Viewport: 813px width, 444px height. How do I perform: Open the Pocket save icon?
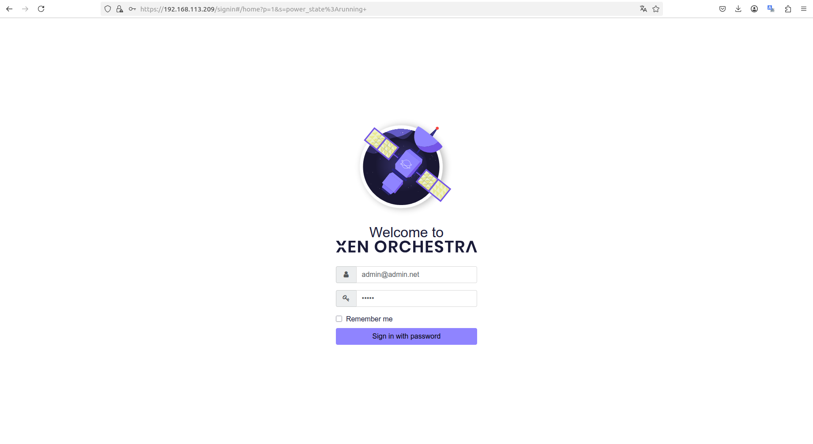[x=723, y=9]
